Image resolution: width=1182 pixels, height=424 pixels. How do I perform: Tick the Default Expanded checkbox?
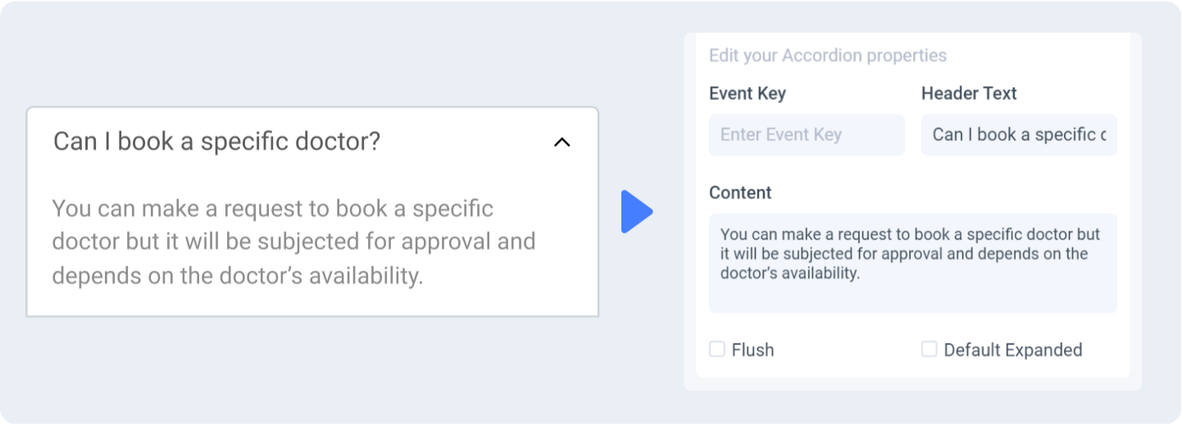pyautogui.click(x=929, y=349)
